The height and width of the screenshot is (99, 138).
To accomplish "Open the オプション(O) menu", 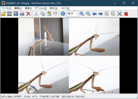I will [41, 8].
